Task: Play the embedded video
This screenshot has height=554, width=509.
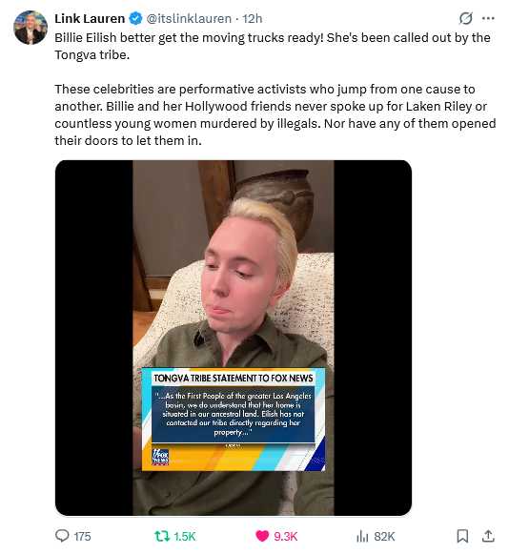Action: coord(234,338)
